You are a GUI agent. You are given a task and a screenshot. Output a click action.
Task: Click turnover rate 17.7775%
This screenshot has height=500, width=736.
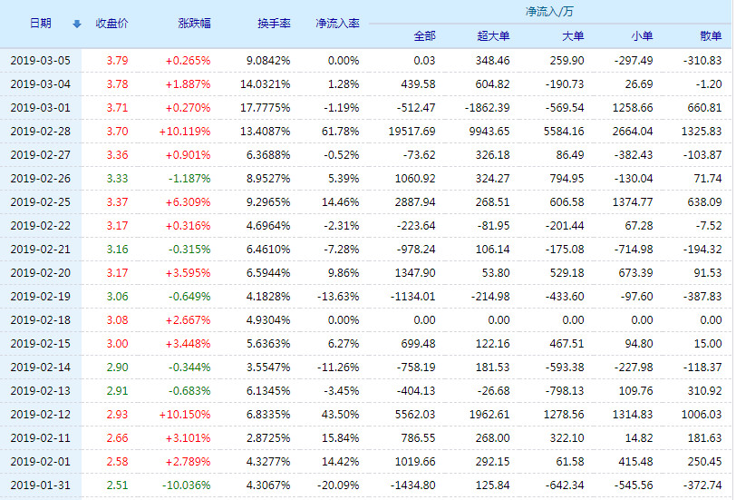click(266, 108)
